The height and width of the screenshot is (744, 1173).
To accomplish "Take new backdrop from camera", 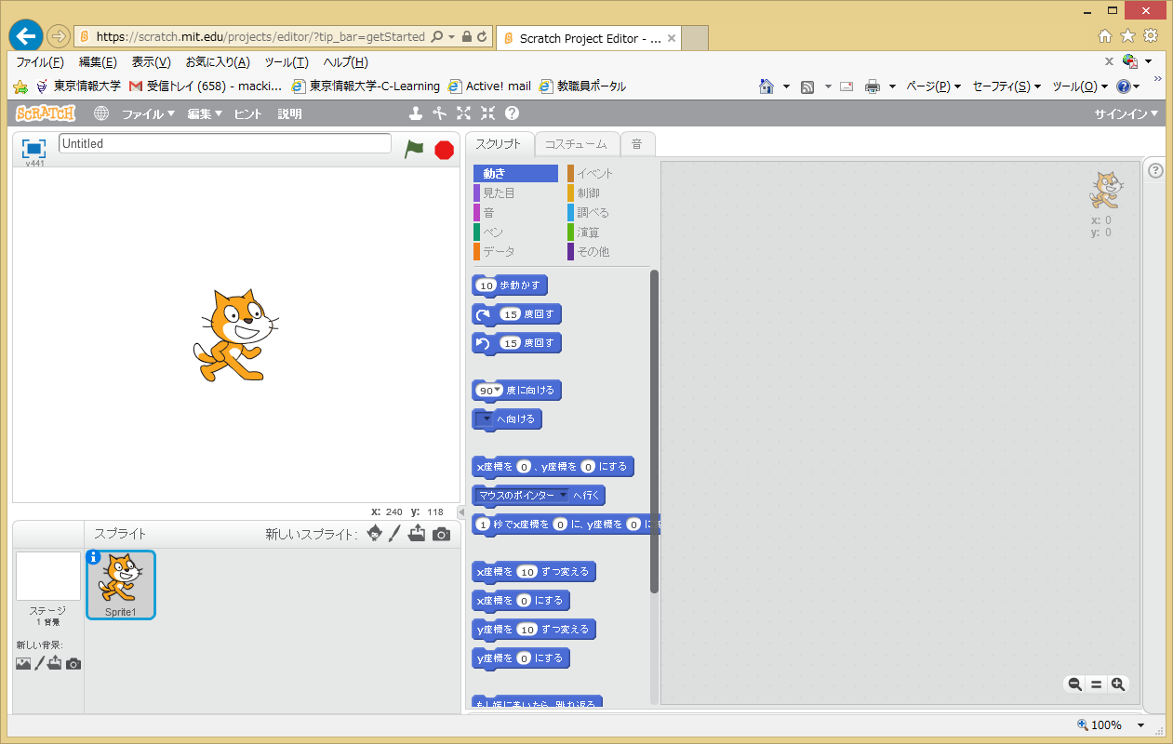I will pyautogui.click(x=73, y=663).
